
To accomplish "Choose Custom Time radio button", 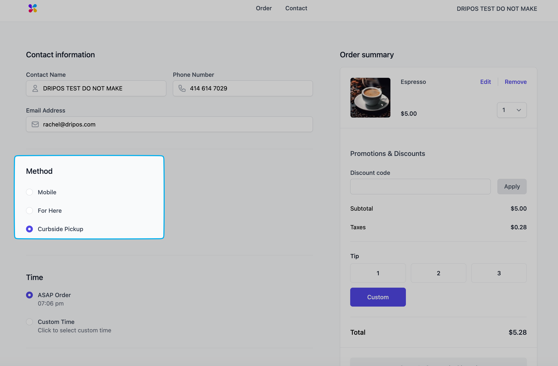I will coord(29,322).
